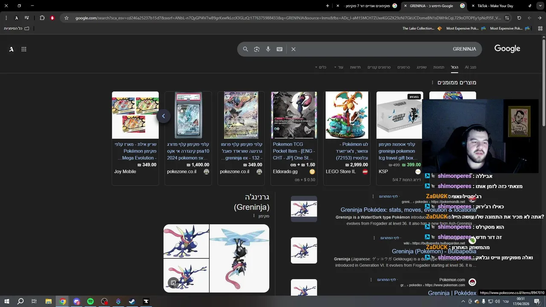Open the Windows Start menu

click(7, 301)
